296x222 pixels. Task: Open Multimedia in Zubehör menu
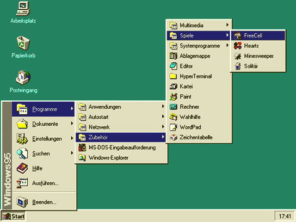198,25
